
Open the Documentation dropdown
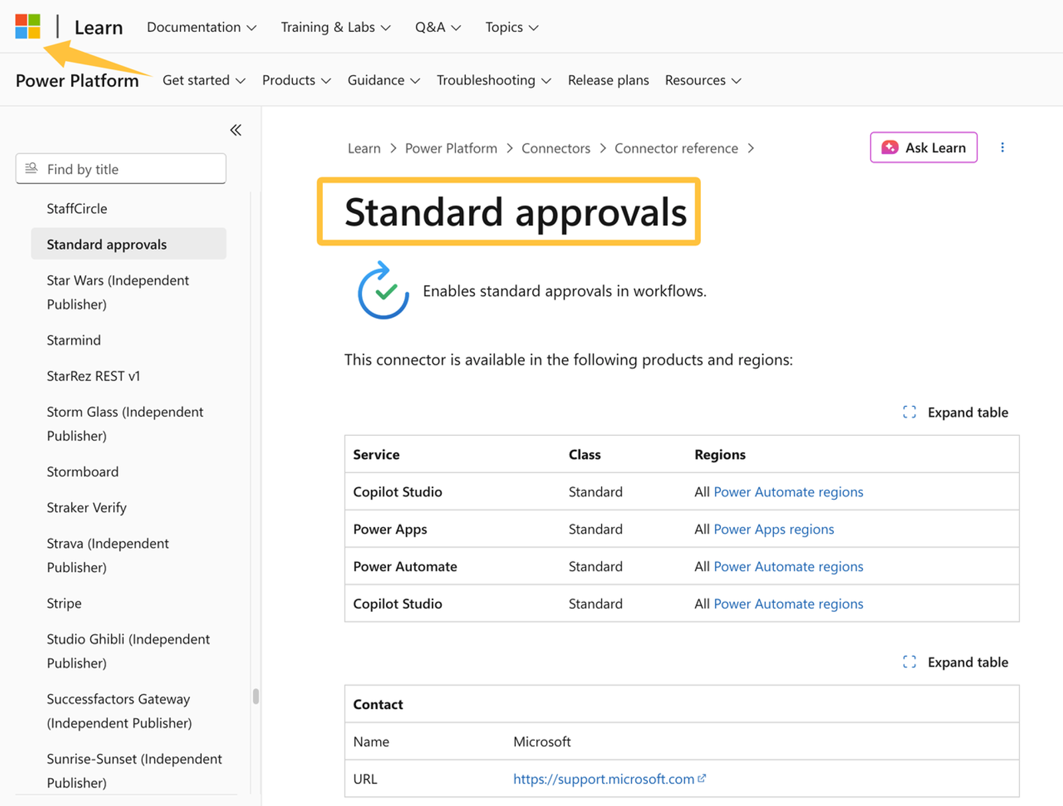click(201, 27)
